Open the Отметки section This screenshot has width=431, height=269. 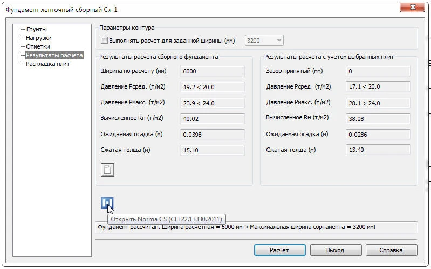pyautogui.click(x=38, y=46)
